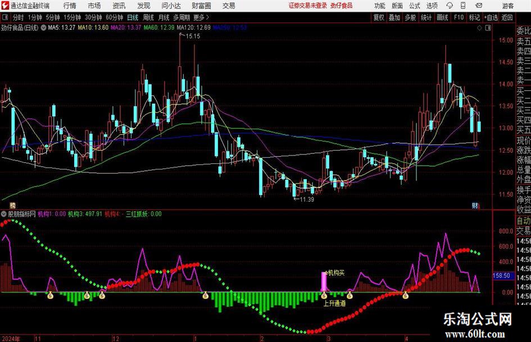Open the 选项 menu

click(432, 6)
